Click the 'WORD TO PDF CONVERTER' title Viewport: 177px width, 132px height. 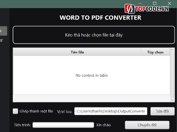pyautogui.click(x=101, y=18)
